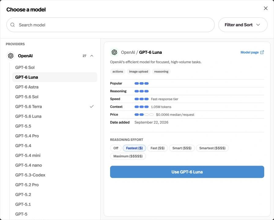Click the Popular rating pills

(142, 83)
